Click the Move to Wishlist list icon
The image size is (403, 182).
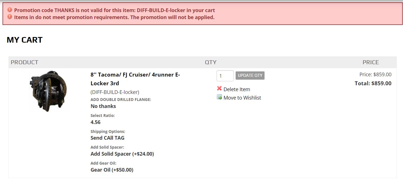[219, 97]
